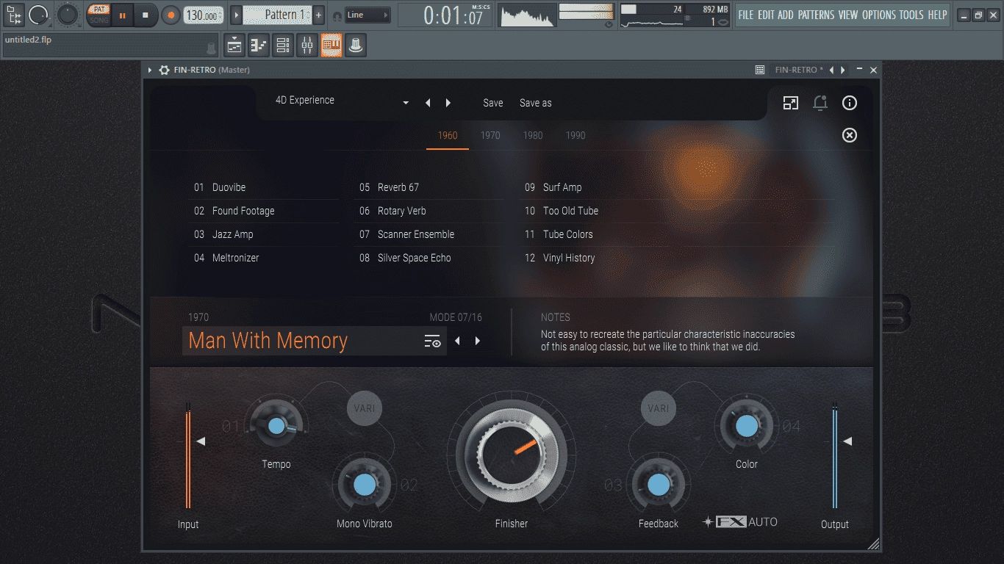Viewport: 1004px width, 564px height.
Task: Click the plugin options gear icon
Action: pyautogui.click(x=164, y=70)
